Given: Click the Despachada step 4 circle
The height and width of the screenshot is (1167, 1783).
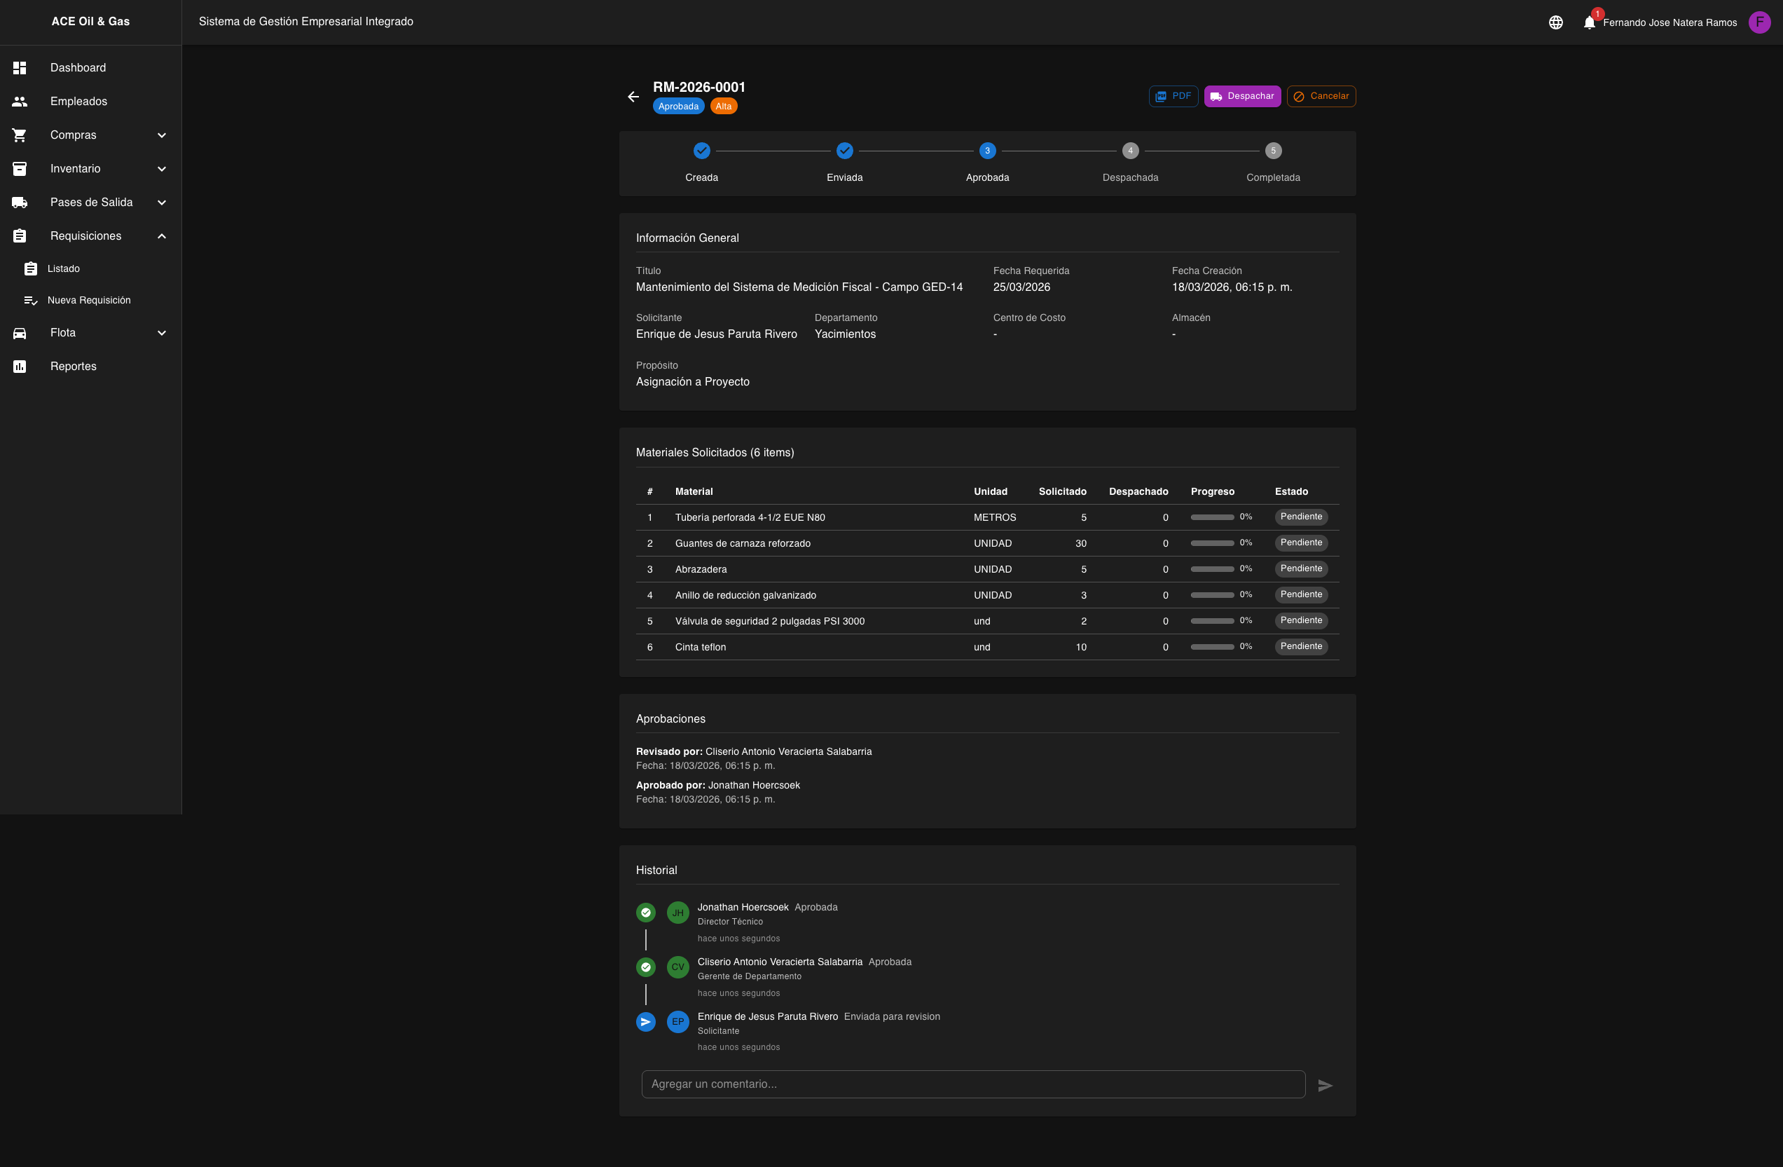Looking at the screenshot, I should click(1130, 151).
